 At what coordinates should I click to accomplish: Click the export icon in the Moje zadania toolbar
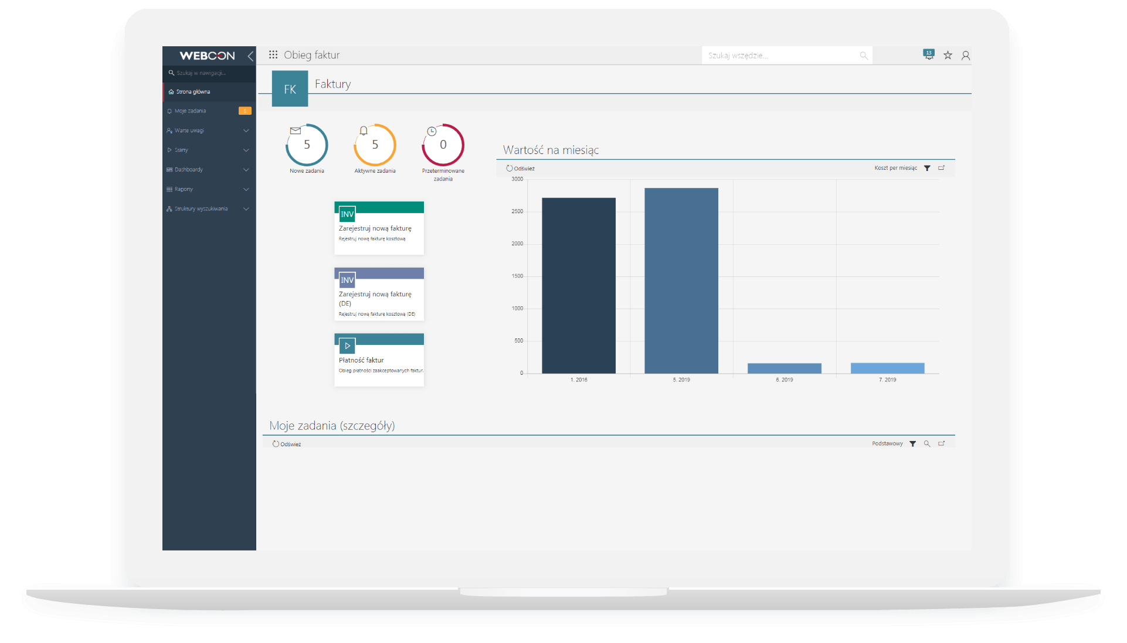[941, 444]
